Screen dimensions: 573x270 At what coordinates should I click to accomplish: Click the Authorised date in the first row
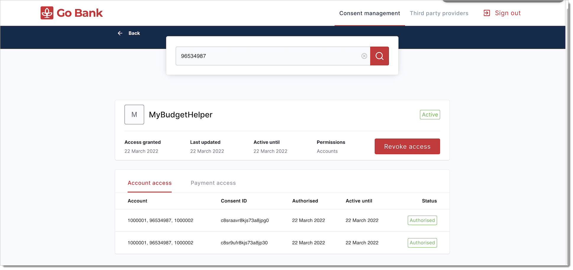click(x=309, y=220)
